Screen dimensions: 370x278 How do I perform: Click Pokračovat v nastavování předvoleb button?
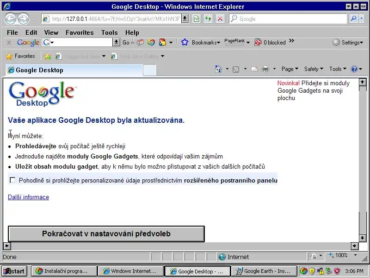(x=106, y=234)
